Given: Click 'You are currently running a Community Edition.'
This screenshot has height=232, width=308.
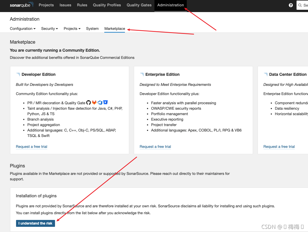Looking at the screenshot, I should [55, 50].
